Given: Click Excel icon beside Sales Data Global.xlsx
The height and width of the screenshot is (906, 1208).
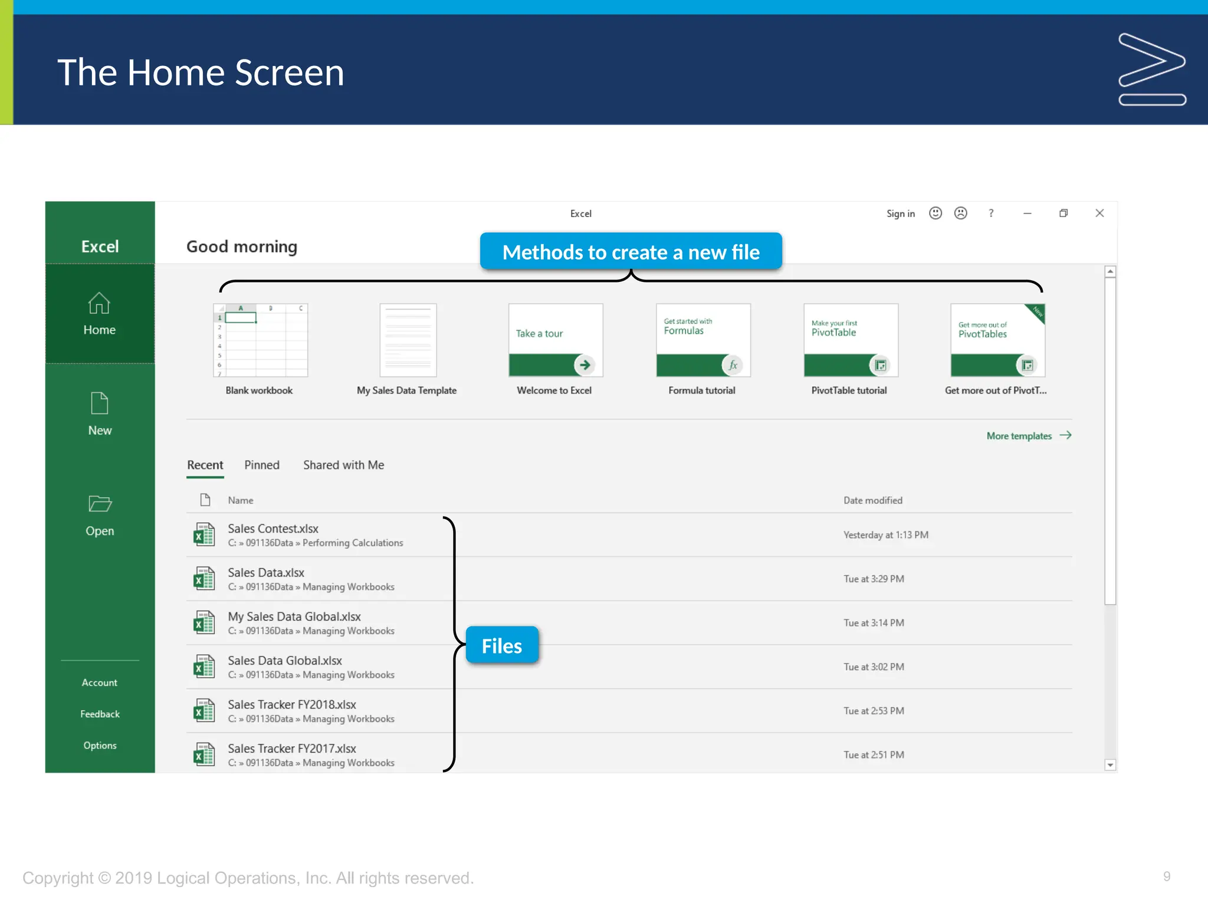Looking at the screenshot, I should (204, 667).
